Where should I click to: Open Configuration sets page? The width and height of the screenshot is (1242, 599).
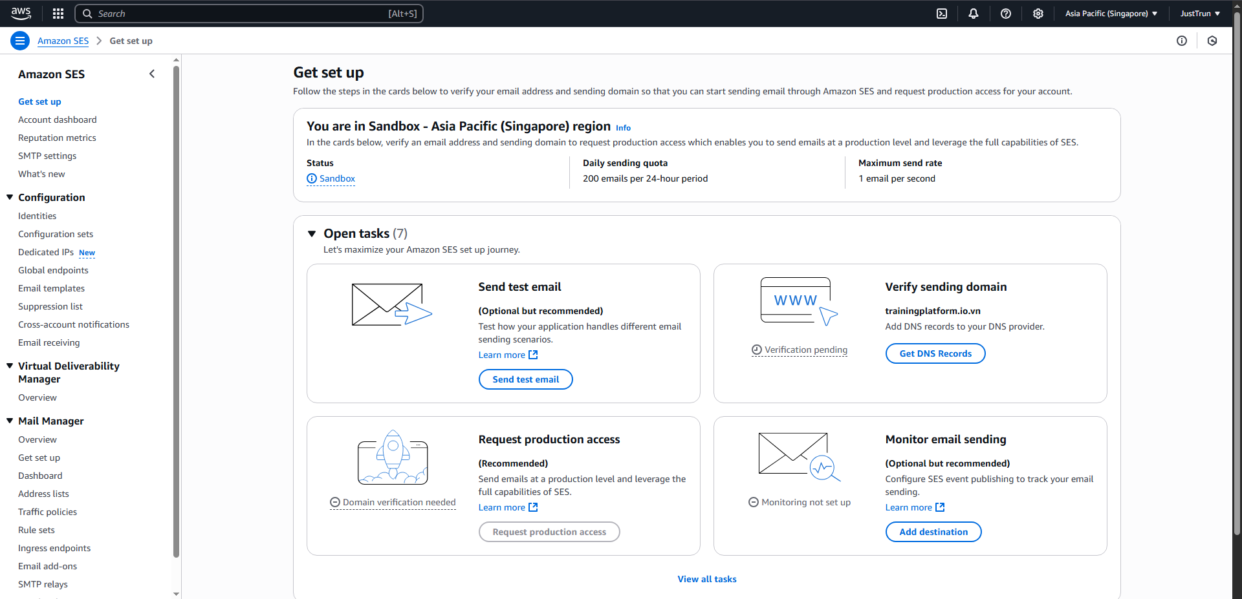(56, 234)
